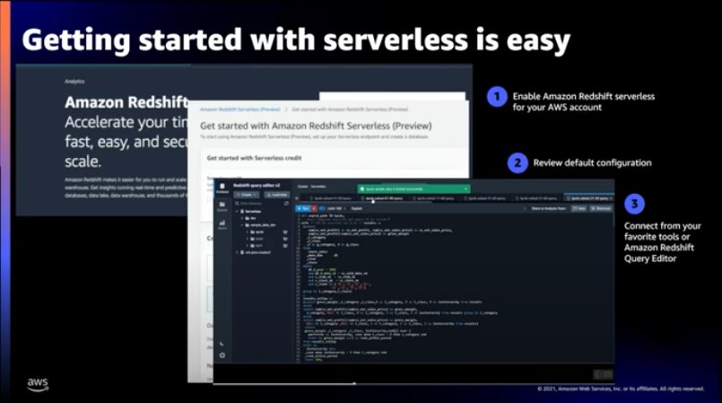The image size is (722, 403).
Task: Collapse the sample_data_dev node
Action: 242,225
